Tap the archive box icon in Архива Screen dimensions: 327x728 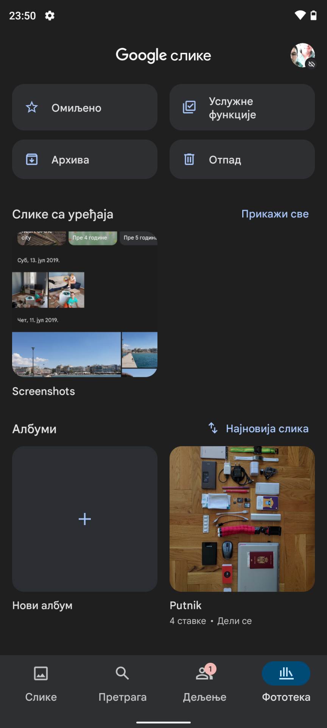coord(32,159)
